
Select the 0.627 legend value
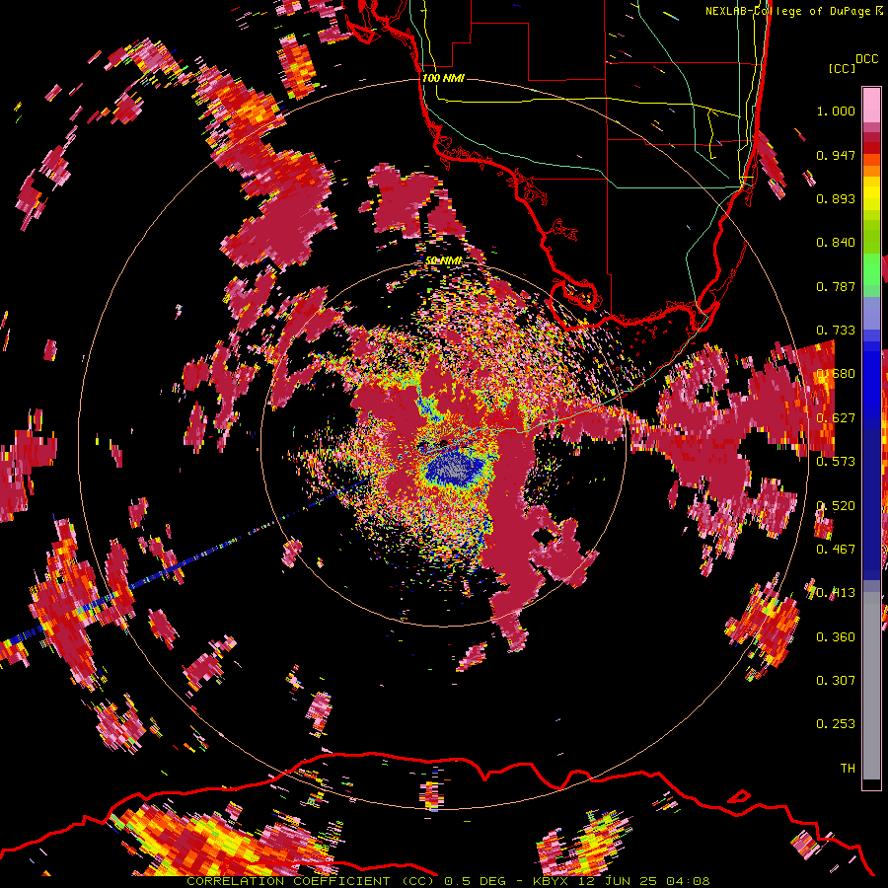pyautogui.click(x=836, y=418)
